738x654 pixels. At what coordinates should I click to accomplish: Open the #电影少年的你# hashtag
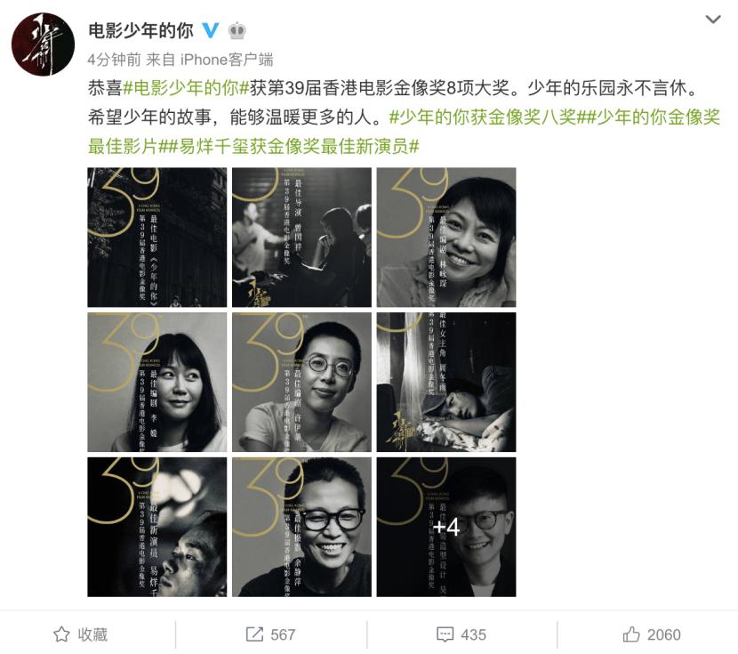[x=186, y=88]
